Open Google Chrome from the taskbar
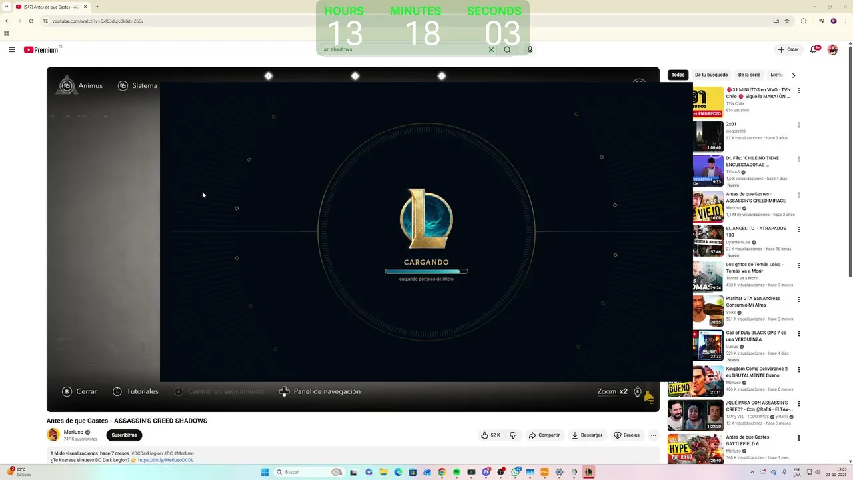The image size is (853, 480). [442, 472]
